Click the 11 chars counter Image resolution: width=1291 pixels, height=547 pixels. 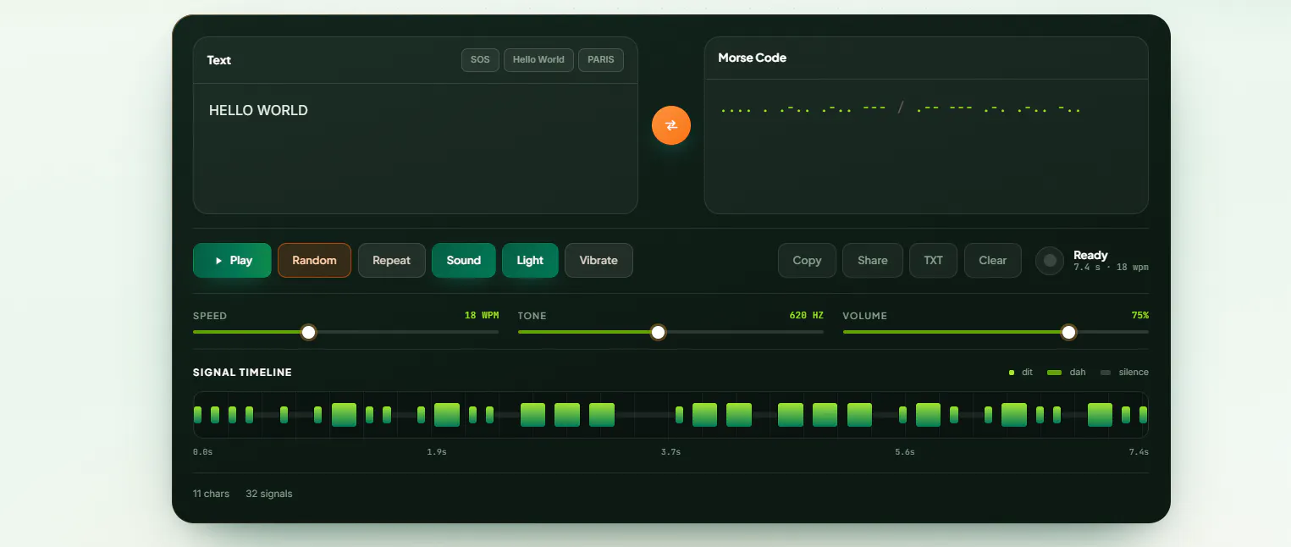click(x=211, y=494)
